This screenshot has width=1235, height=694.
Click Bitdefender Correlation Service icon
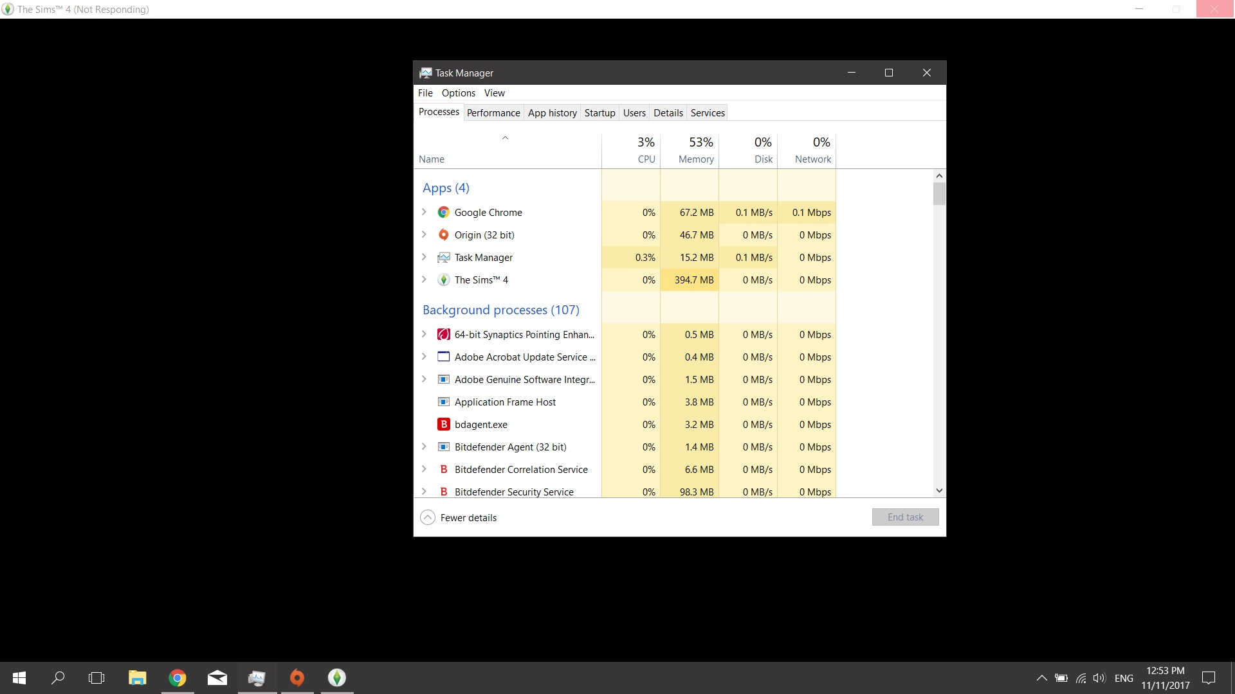coord(443,469)
